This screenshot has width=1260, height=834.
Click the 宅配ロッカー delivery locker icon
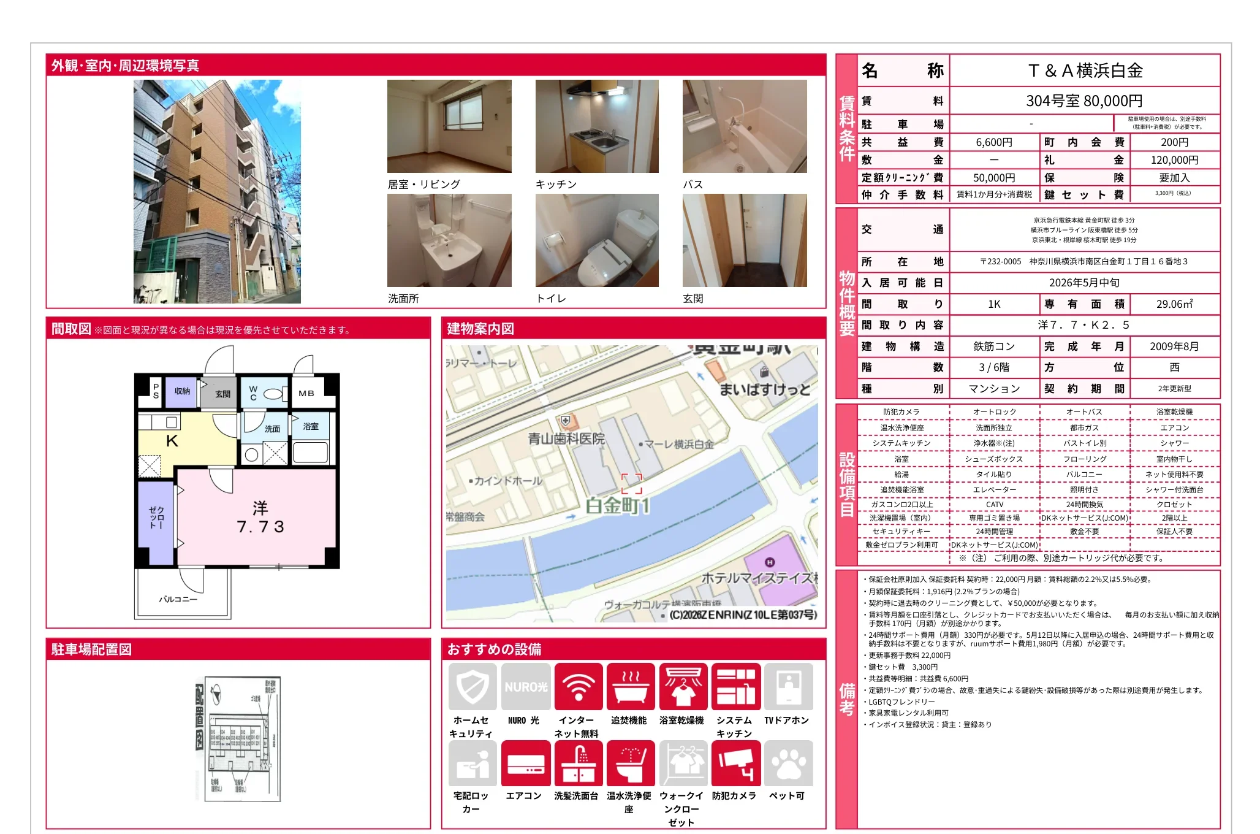(472, 763)
